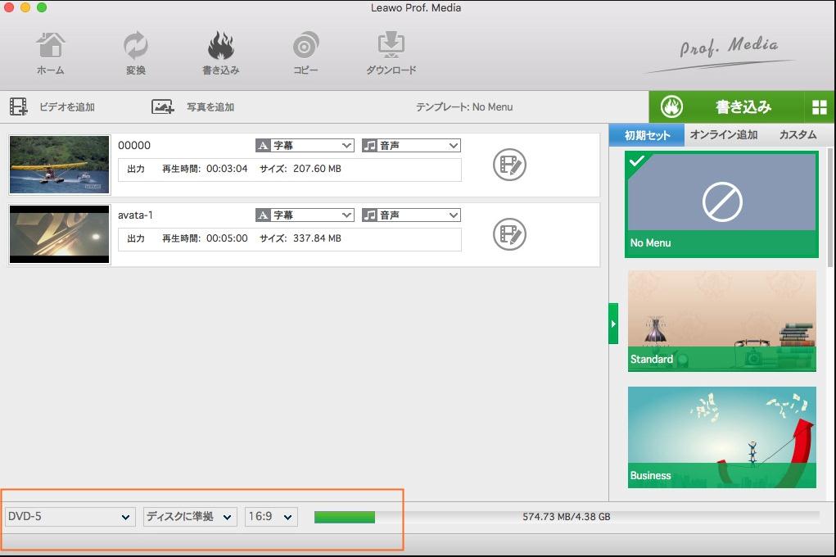Open 音声 audio dropdown for 00000
This screenshot has width=836, height=557.
(411, 146)
